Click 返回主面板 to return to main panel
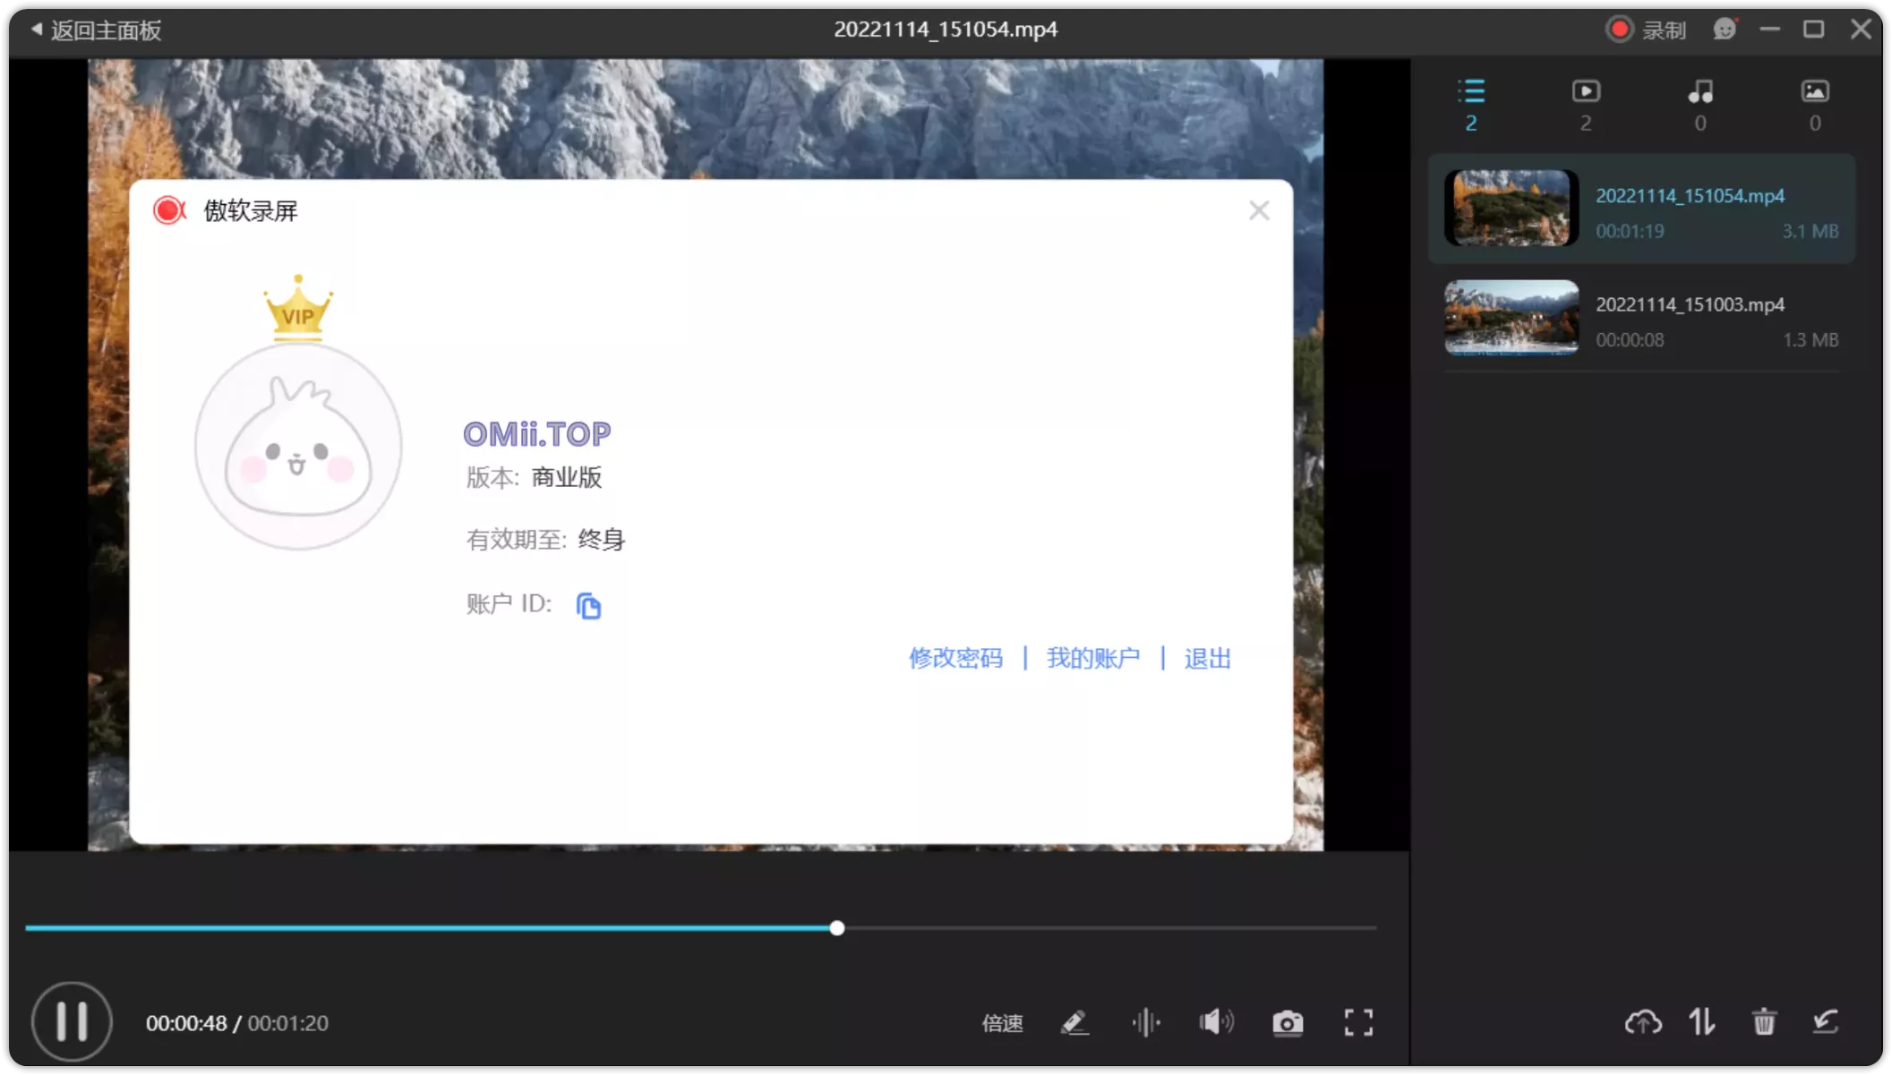 97,30
